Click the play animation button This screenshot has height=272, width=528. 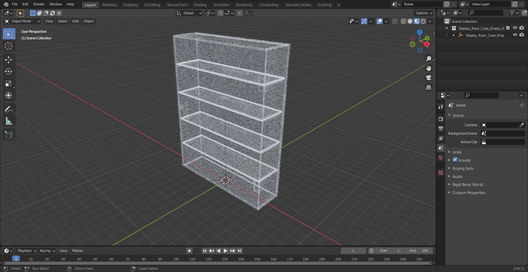[225, 251]
